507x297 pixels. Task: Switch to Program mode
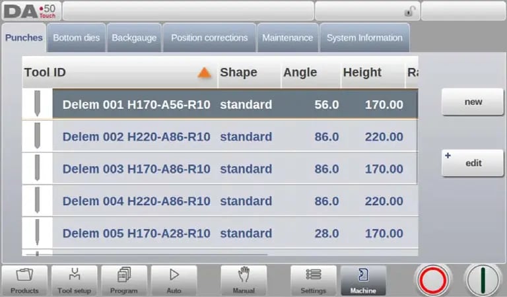(123, 280)
